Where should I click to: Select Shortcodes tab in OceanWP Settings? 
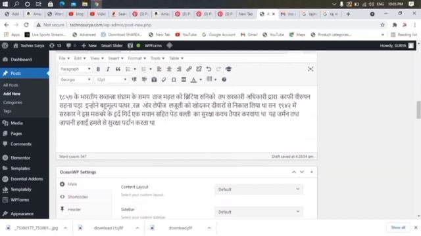[78, 197]
